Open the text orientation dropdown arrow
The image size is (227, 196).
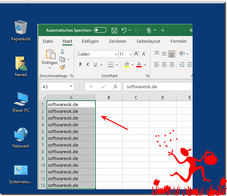click(x=188, y=54)
